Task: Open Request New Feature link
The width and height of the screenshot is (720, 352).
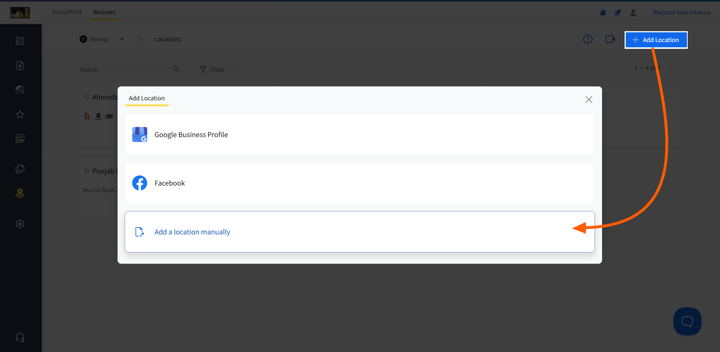Action: point(682,12)
